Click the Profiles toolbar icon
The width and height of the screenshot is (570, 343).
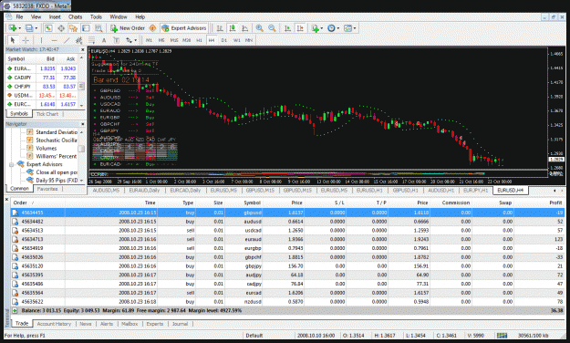pos(29,28)
